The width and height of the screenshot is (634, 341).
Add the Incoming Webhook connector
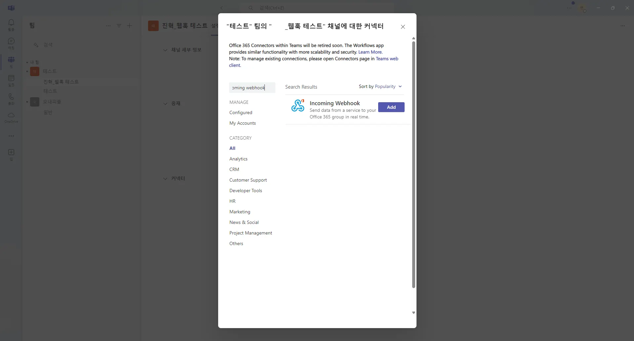[391, 107]
